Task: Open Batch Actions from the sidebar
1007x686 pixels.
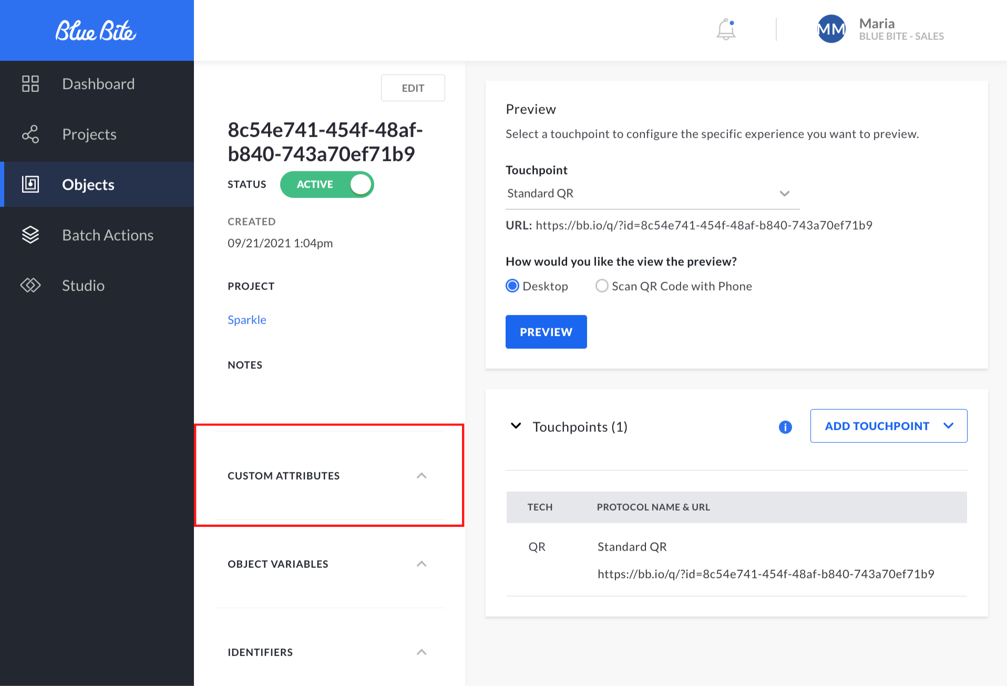Action: pyautogui.click(x=30, y=235)
